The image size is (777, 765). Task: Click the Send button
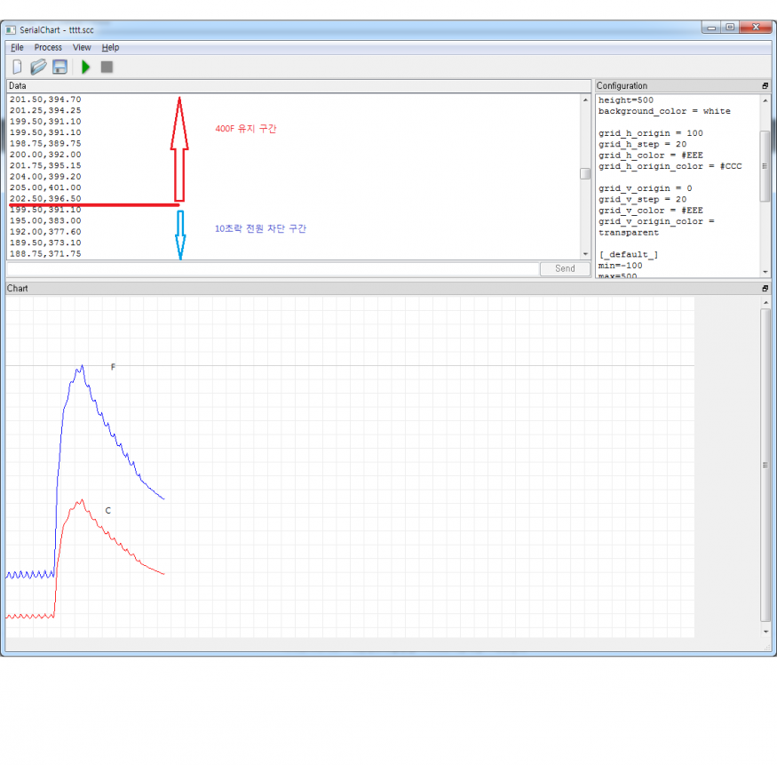(x=565, y=268)
